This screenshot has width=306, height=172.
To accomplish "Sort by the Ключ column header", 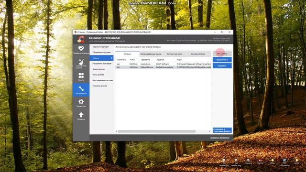I will [x=132, y=60].
